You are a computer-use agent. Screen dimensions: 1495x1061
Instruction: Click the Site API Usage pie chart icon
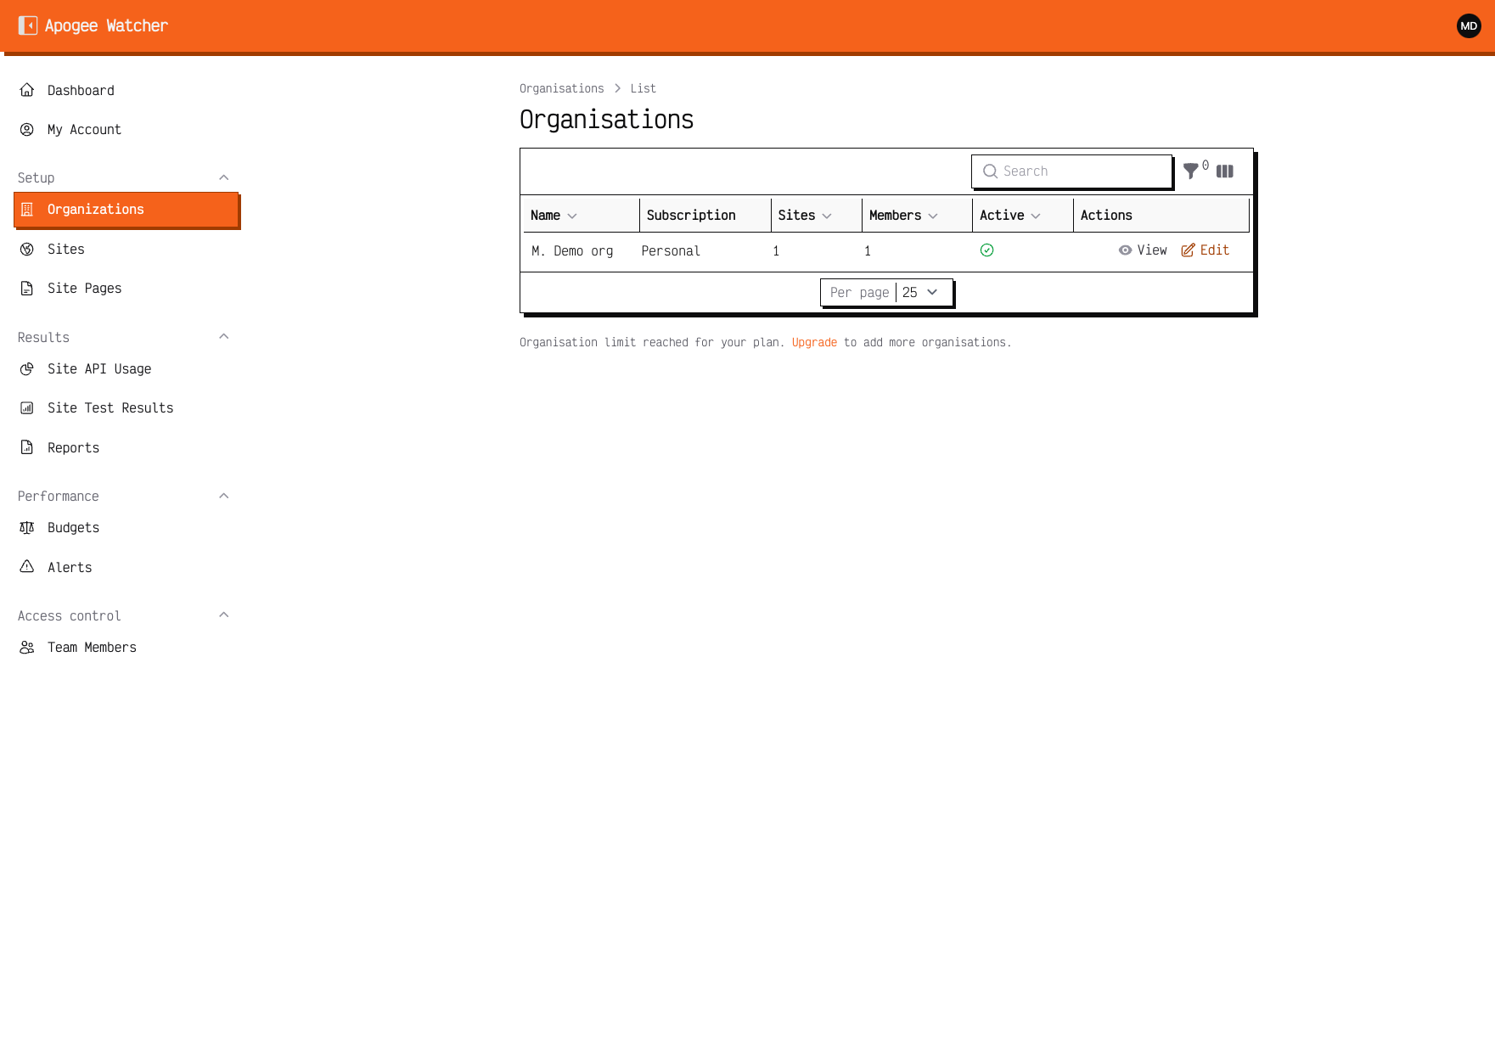[27, 368]
